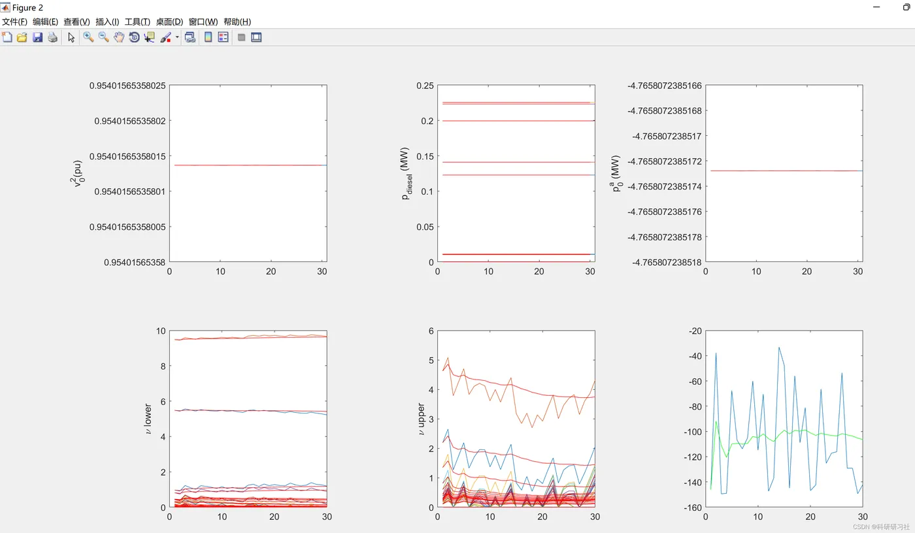Print the figure using the printer icon
The width and height of the screenshot is (915, 533).
pyautogui.click(x=52, y=37)
